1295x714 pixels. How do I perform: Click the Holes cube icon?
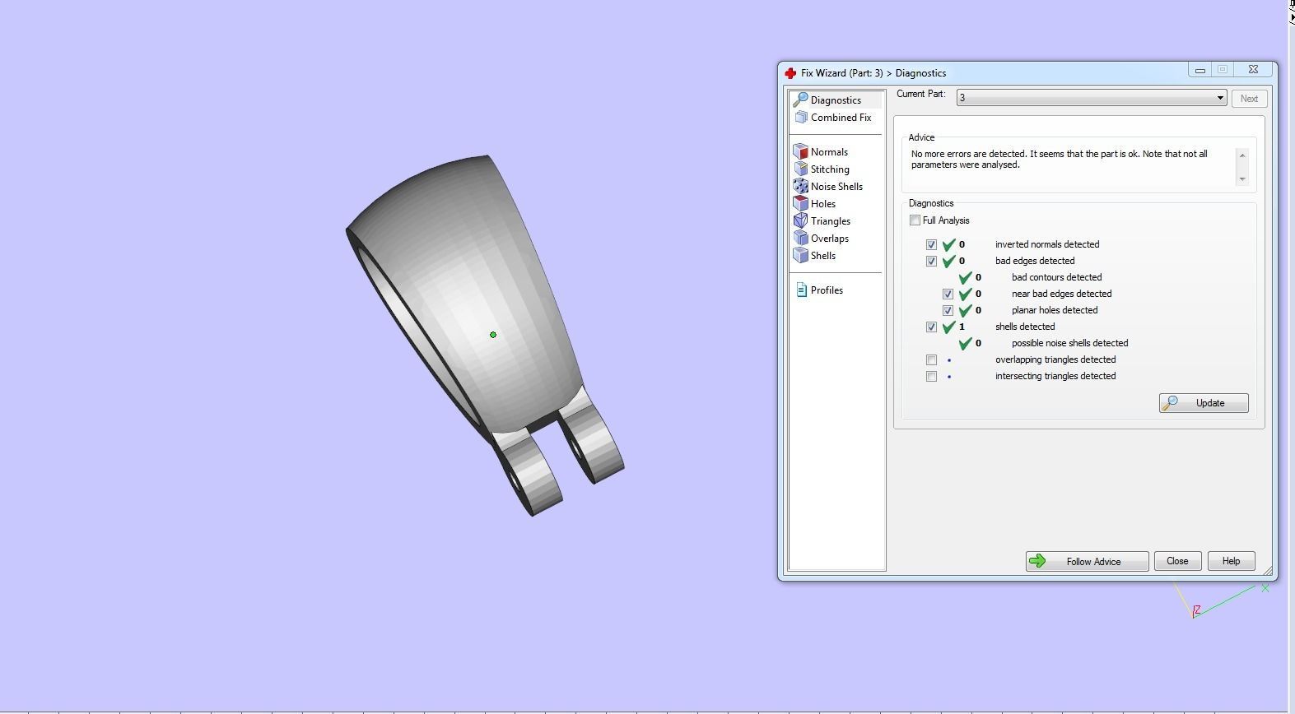tap(800, 203)
